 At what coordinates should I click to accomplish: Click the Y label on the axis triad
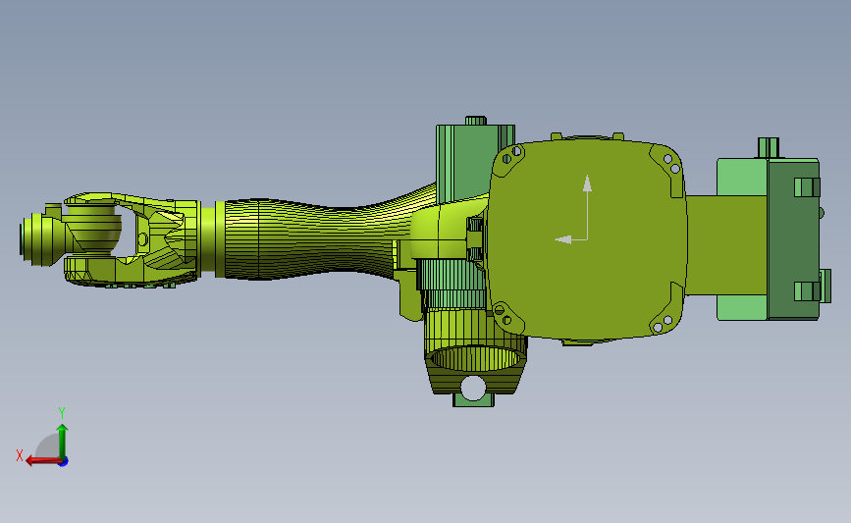pyautogui.click(x=62, y=413)
